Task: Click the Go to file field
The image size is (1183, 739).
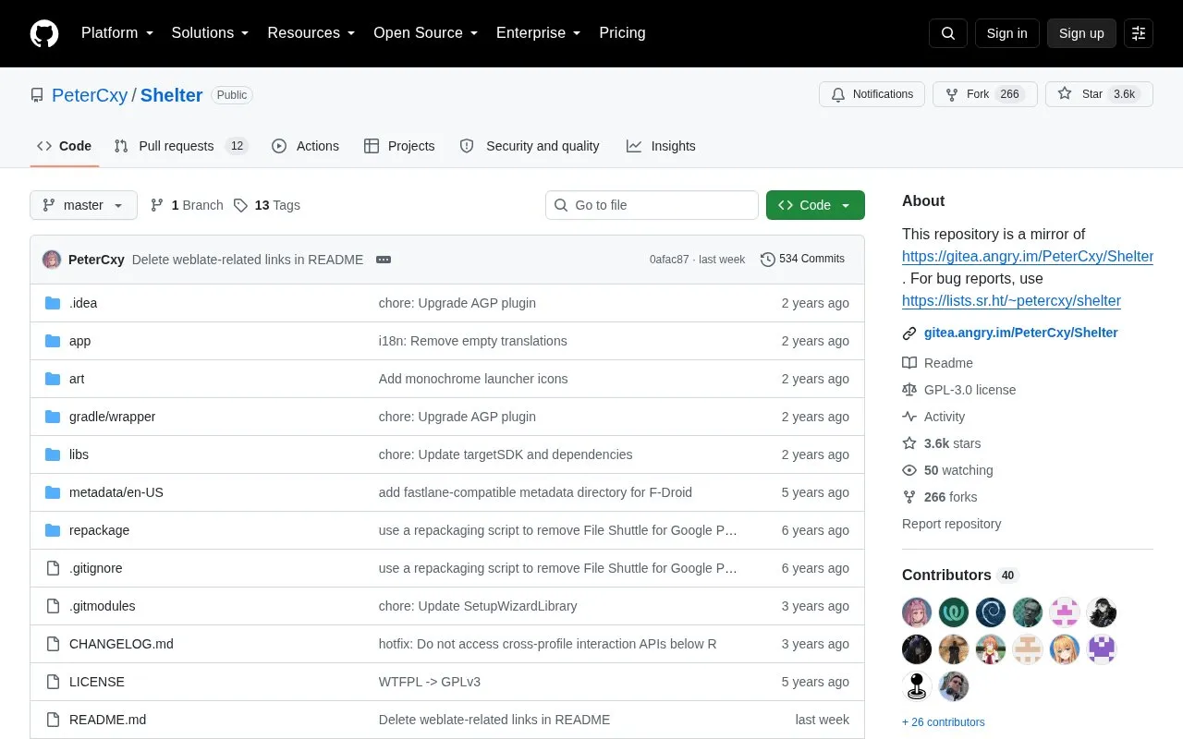Action: click(x=652, y=205)
